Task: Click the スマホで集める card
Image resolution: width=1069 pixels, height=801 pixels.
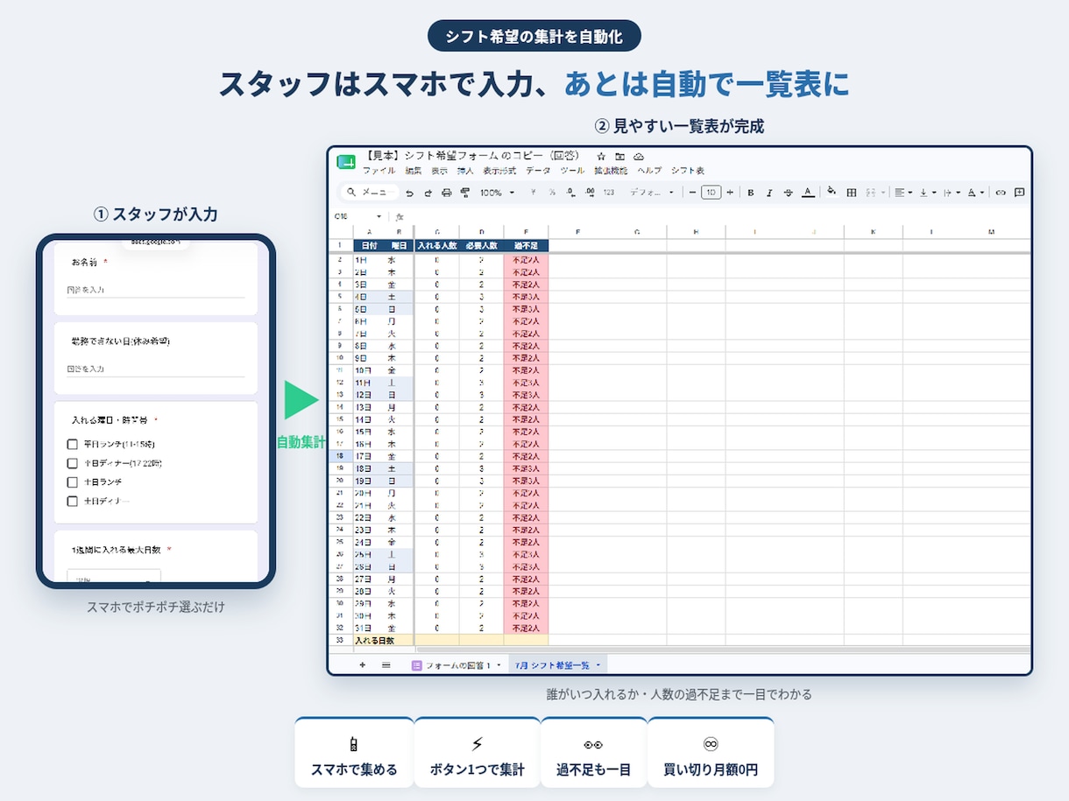Action: click(354, 753)
